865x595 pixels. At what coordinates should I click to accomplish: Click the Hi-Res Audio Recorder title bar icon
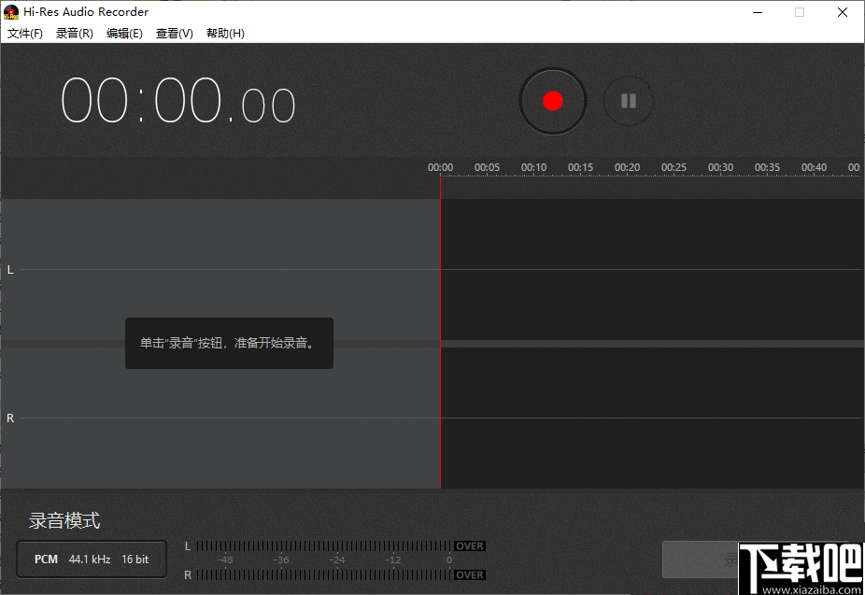tap(10, 11)
